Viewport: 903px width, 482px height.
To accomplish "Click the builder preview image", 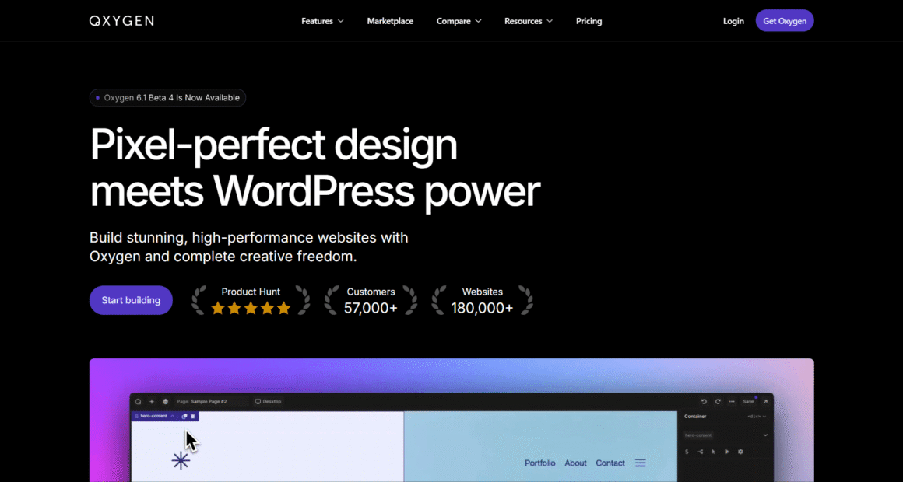I will (x=451, y=420).
